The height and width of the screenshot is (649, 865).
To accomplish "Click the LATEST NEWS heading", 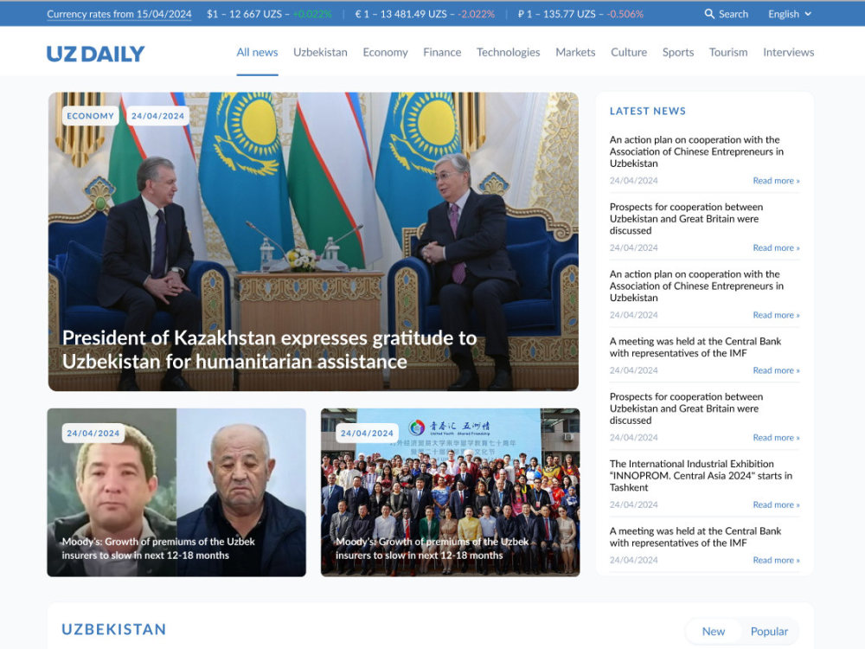I will [x=648, y=111].
